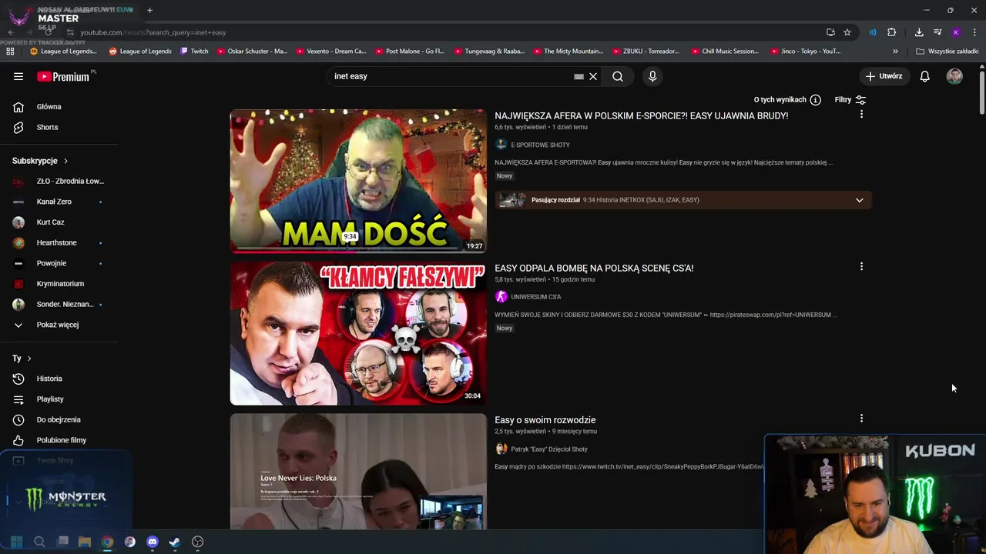986x554 pixels.
Task: Open the Chrome profile K avatar
Action: [x=956, y=32]
